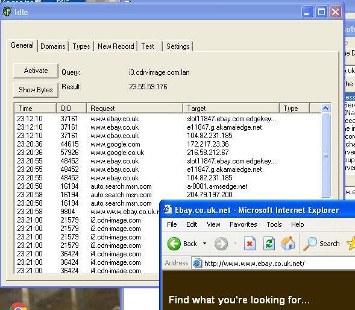Select the www.google.com request row
Screen dimensions: 355x310
[168, 144]
